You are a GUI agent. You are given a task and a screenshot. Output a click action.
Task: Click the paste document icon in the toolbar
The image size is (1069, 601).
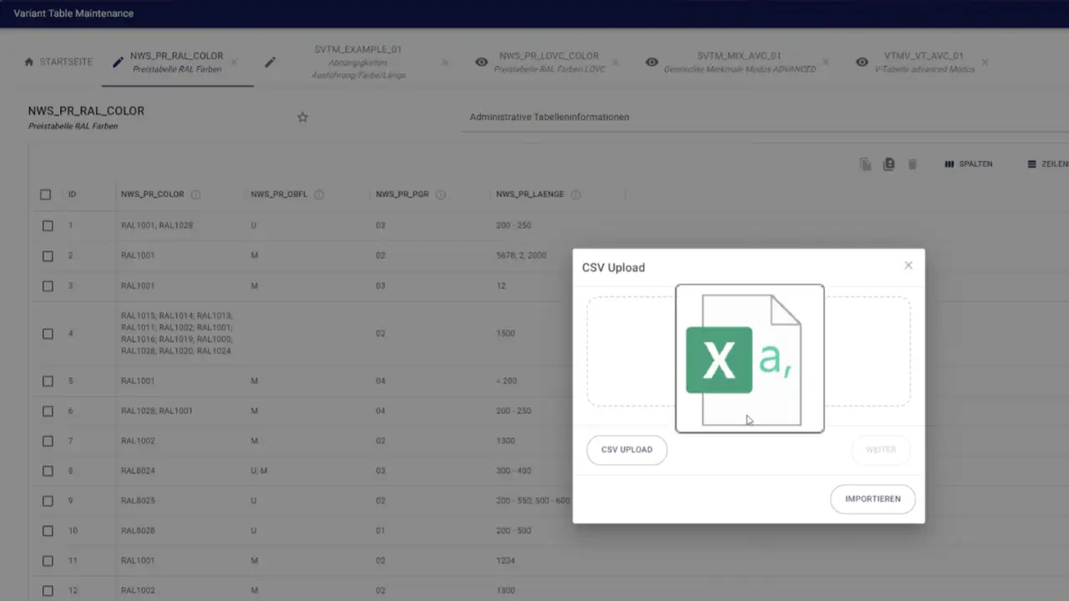[x=888, y=164]
